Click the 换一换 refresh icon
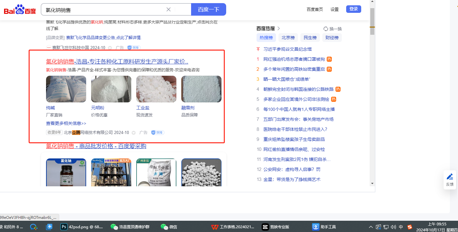Screen dimensions: 458x232 pyautogui.click(x=326, y=29)
